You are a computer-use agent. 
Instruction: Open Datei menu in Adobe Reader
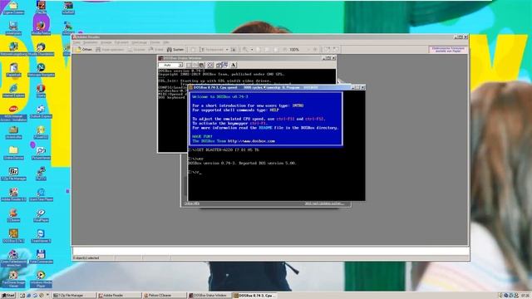click(x=77, y=42)
